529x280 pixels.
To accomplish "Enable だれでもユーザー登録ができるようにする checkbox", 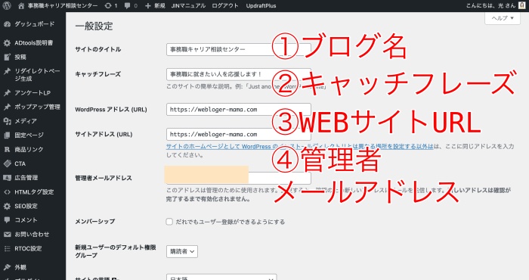I will [169, 222].
